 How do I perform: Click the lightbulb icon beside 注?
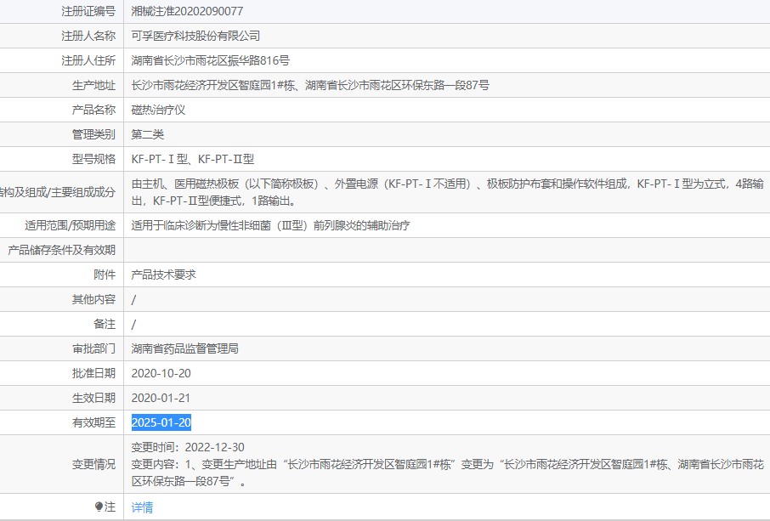(99, 507)
